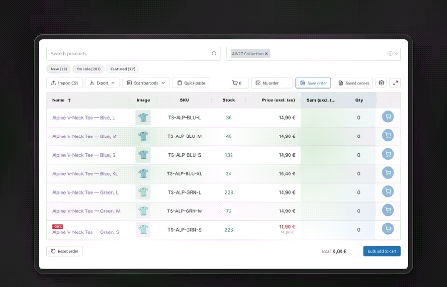Add Alpine V-Neck Tee Green L to cart
Screen dimensions: 447x287
pos(388,191)
